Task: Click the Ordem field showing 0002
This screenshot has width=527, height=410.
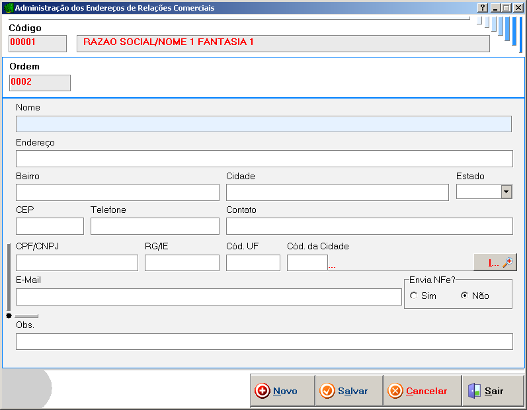Action: (40, 83)
